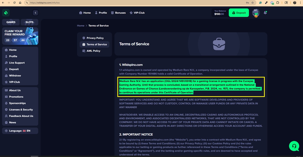Image resolution: width=303 pixels, height=157 pixels.
Task: Select AML Policy in side menu
Action: [93, 51]
